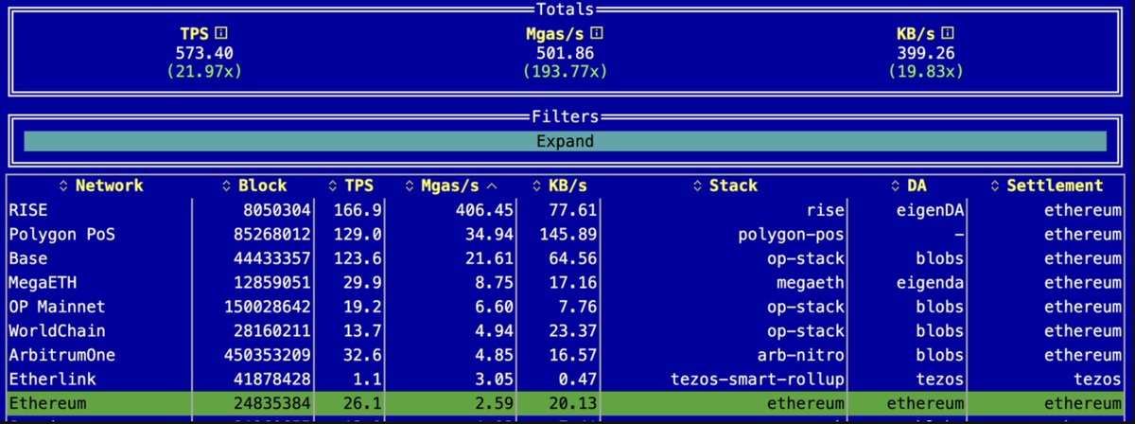
Task: Sort by the KB/s column arrows
Action: pyautogui.click(x=534, y=185)
